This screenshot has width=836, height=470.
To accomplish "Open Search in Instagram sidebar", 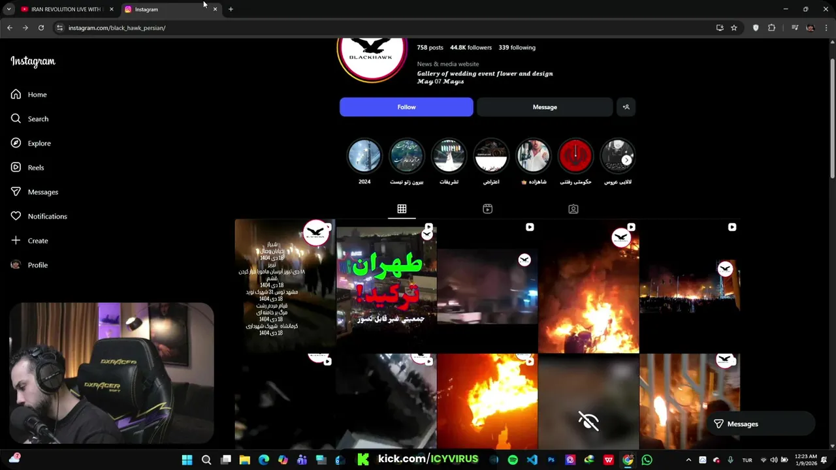I will 29,119.
